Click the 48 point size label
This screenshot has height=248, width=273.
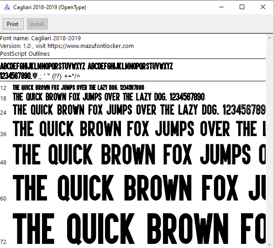(3, 163)
